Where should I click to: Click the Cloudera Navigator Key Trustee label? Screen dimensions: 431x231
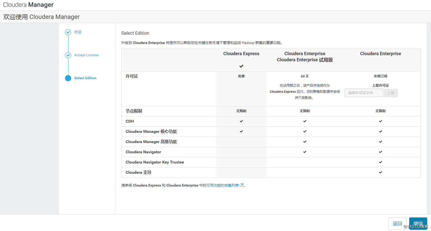coord(155,162)
